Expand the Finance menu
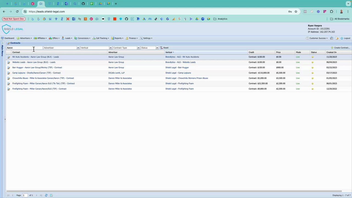The image size is (352, 198). pos(131,38)
